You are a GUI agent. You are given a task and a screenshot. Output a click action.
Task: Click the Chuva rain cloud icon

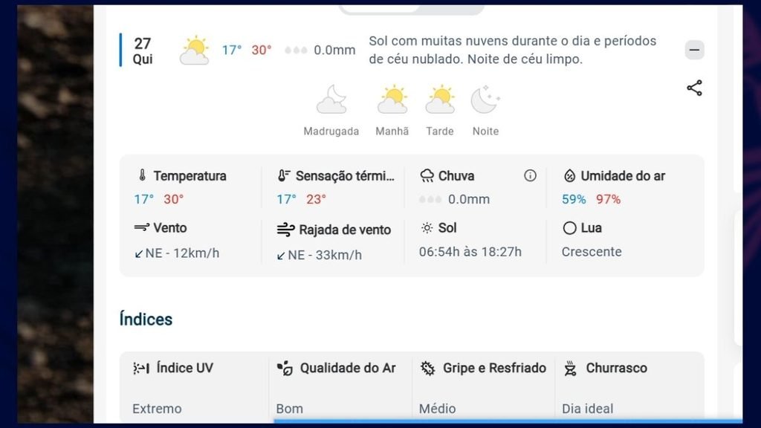(427, 175)
